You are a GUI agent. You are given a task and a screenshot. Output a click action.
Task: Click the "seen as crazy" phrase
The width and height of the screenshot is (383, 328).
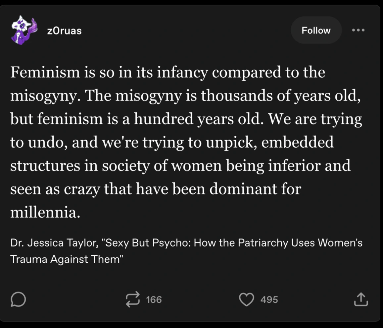click(x=55, y=189)
